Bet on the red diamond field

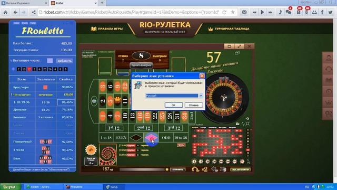[151, 138]
